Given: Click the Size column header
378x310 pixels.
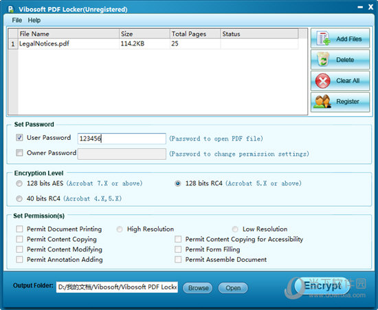Looking at the screenshot, I should pos(144,34).
